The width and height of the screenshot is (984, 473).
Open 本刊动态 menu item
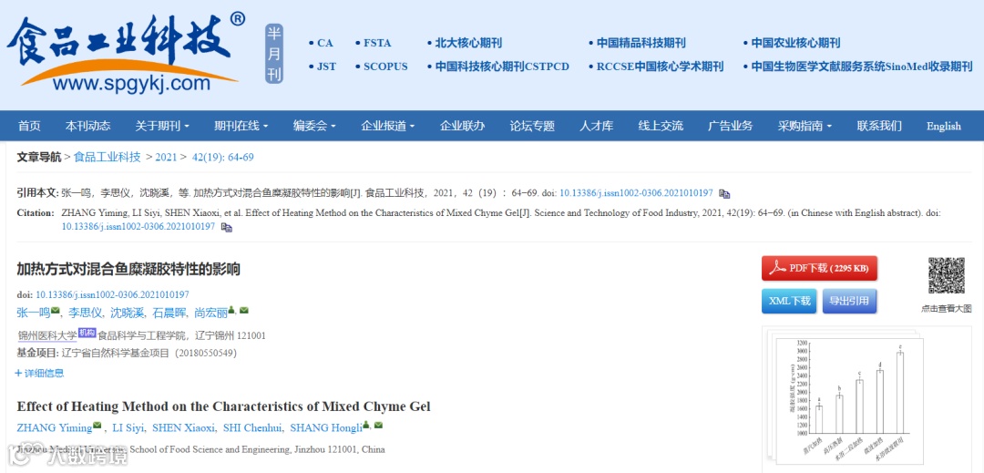(87, 126)
